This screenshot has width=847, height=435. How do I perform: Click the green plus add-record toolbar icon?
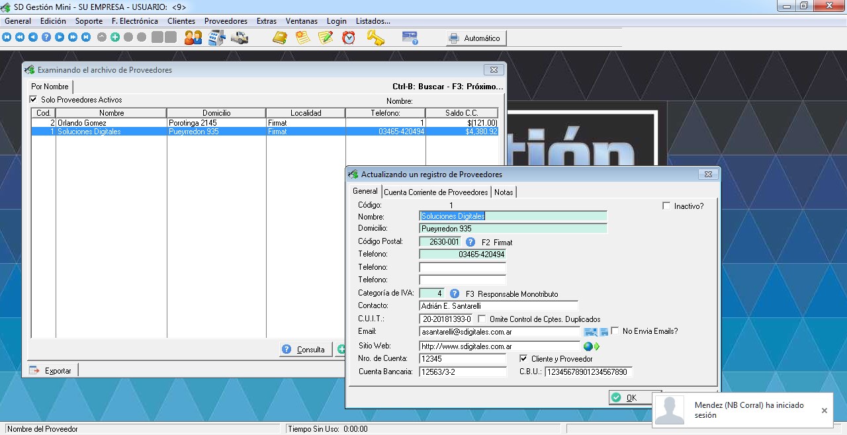(115, 38)
